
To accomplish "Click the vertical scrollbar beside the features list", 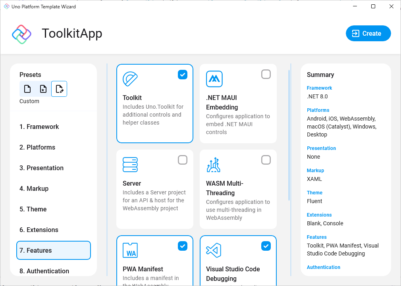I will click(289, 119).
